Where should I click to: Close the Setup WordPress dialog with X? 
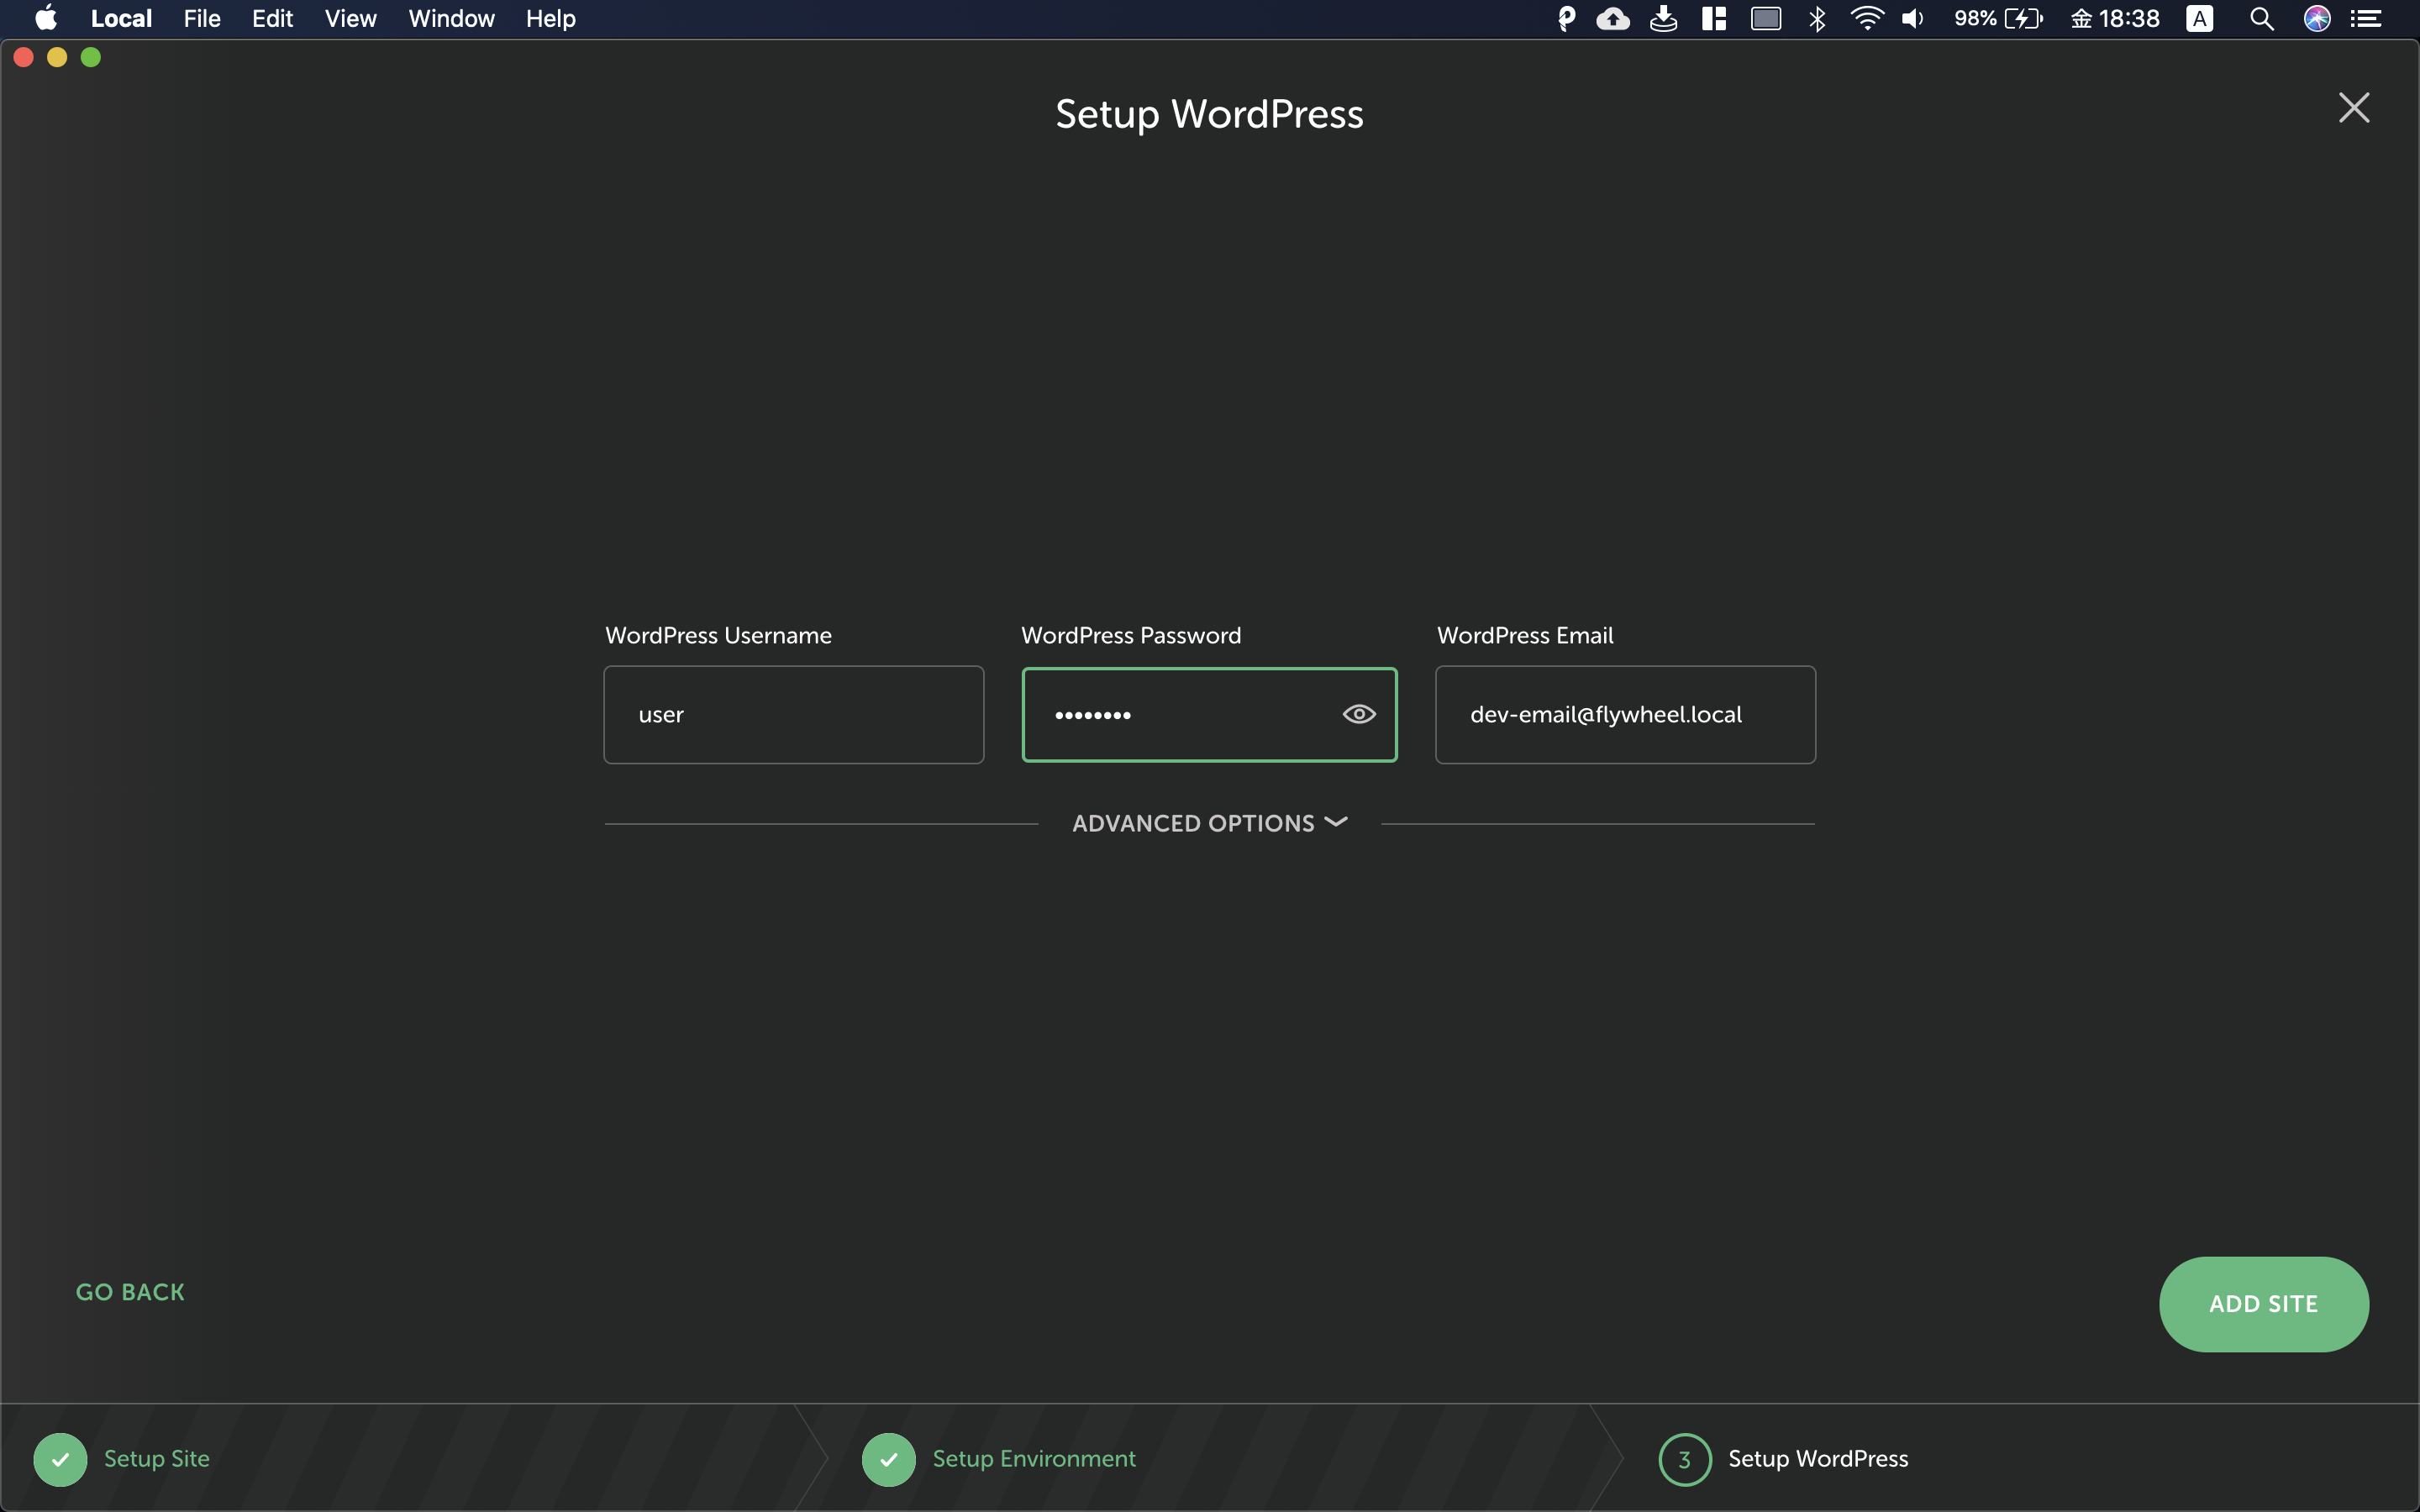2354,108
